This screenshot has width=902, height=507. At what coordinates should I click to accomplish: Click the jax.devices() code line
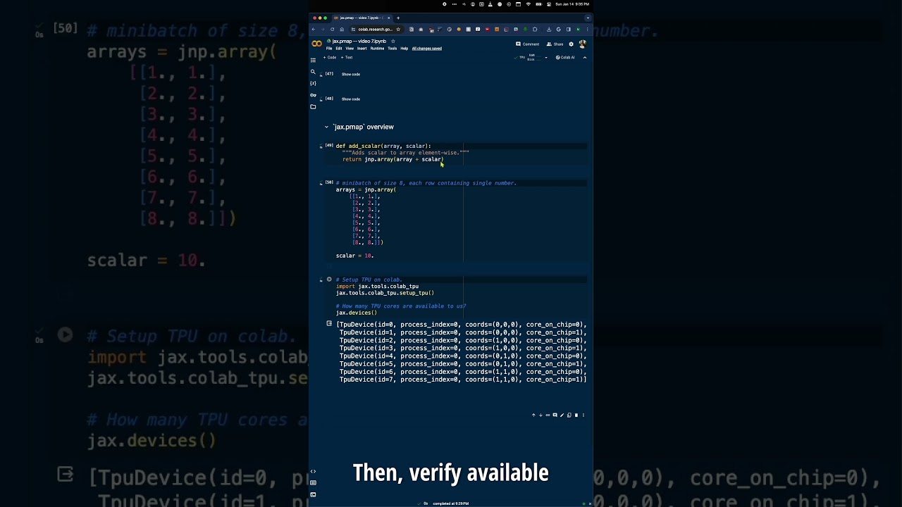point(357,313)
